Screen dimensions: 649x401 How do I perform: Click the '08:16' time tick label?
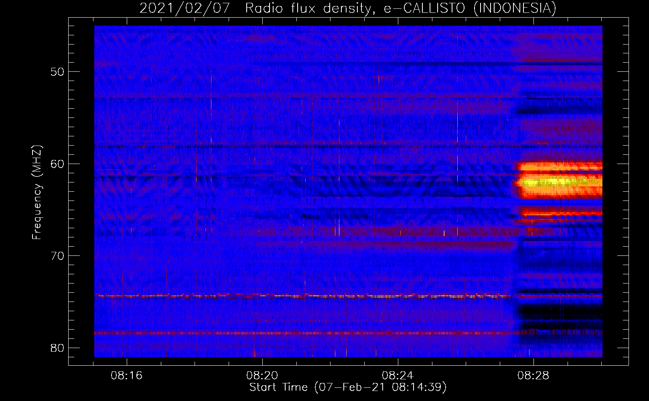(x=127, y=376)
